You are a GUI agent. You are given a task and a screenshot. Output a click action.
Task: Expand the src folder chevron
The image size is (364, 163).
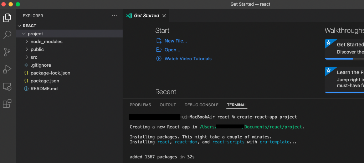click(27, 57)
